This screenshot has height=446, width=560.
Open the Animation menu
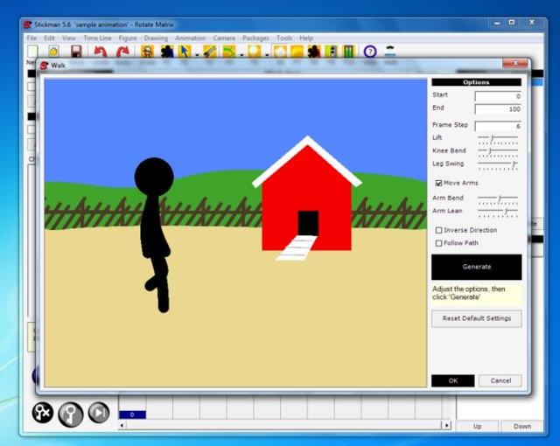[191, 38]
